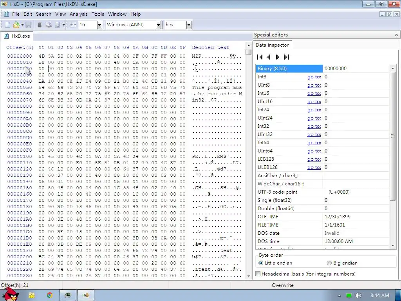Close the Special editors panel
This screenshot has height=301, width=401.
click(396, 35)
